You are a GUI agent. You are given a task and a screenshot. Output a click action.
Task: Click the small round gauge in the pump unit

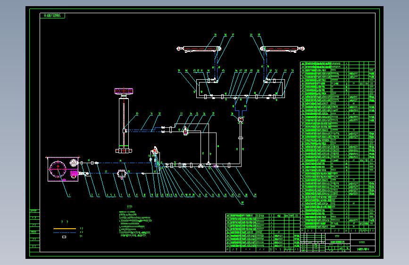click(x=74, y=163)
